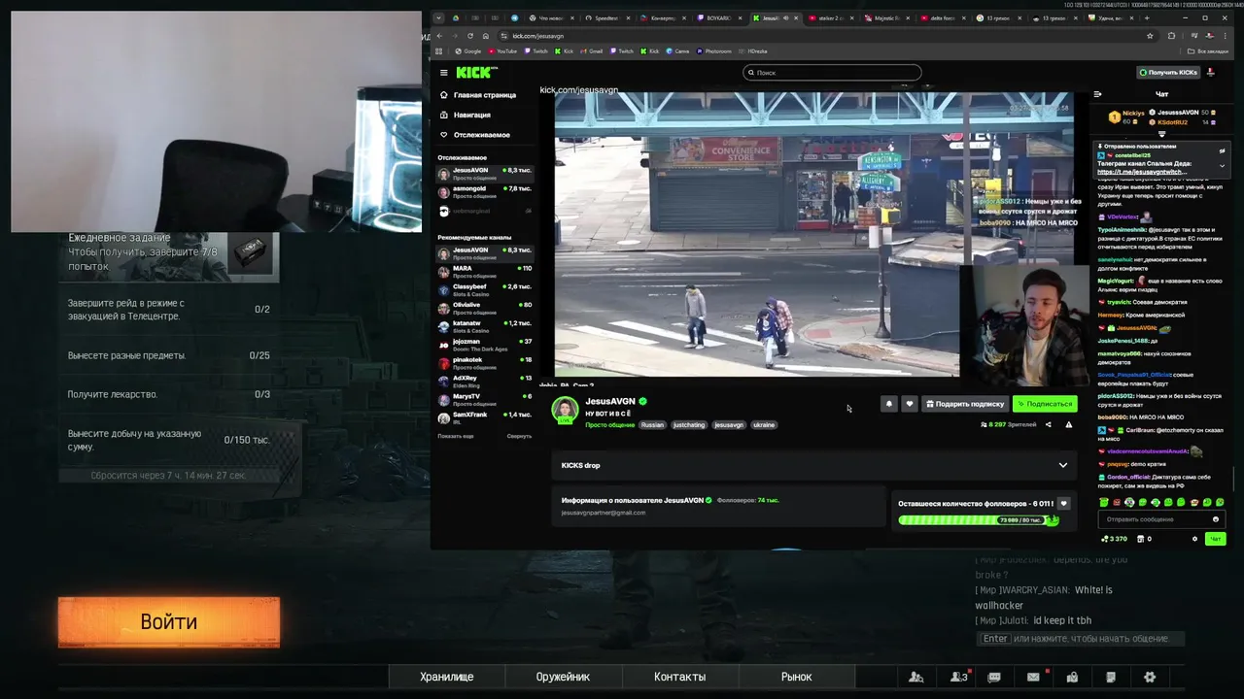
Task: Open the game mail envelope icon
Action: (x=1033, y=677)
